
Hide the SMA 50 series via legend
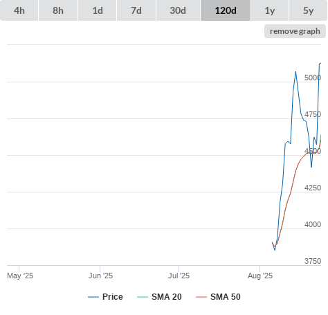point(218,297)
